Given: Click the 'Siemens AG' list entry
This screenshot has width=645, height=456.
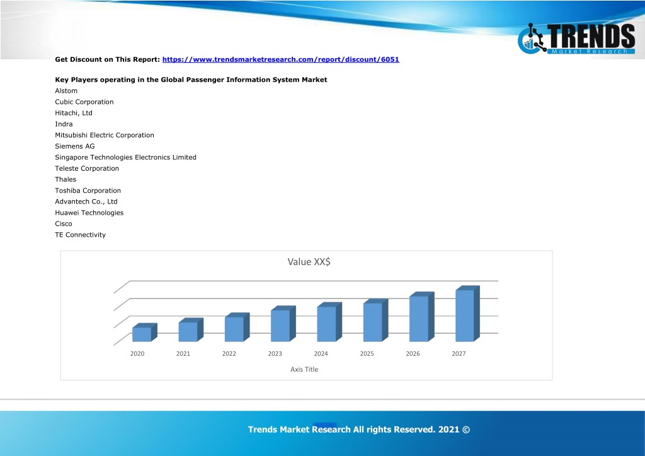Looking at the screenshot, I should pos(75,146).
